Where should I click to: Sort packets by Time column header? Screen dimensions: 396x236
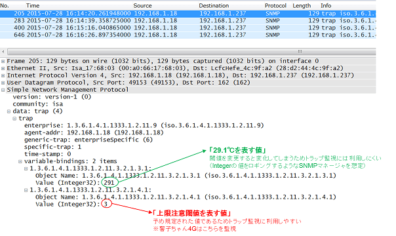(33, 5)
